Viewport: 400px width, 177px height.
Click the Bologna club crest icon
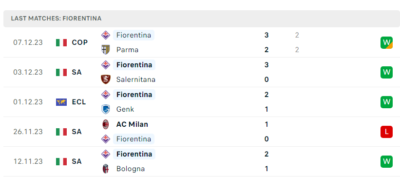click(x=105, y=169)
